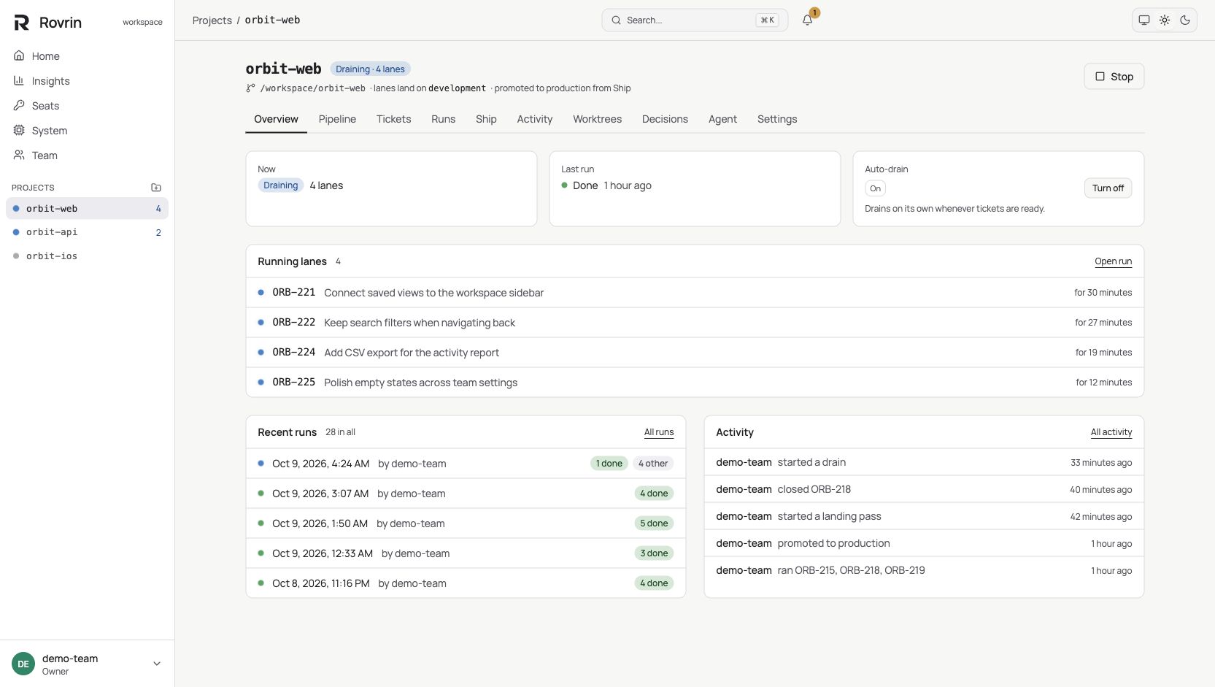Focus the Search field
The width and height of the screenshot is (1215, 687).
click(695, 20)
